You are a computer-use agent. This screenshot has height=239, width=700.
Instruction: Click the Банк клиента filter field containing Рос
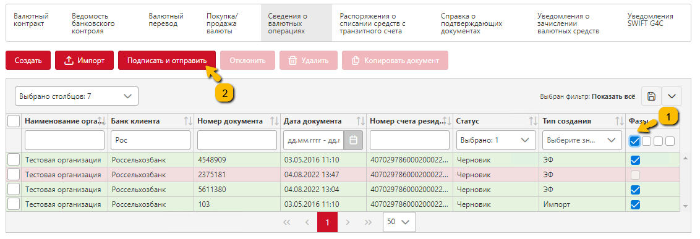click(151, 140)
